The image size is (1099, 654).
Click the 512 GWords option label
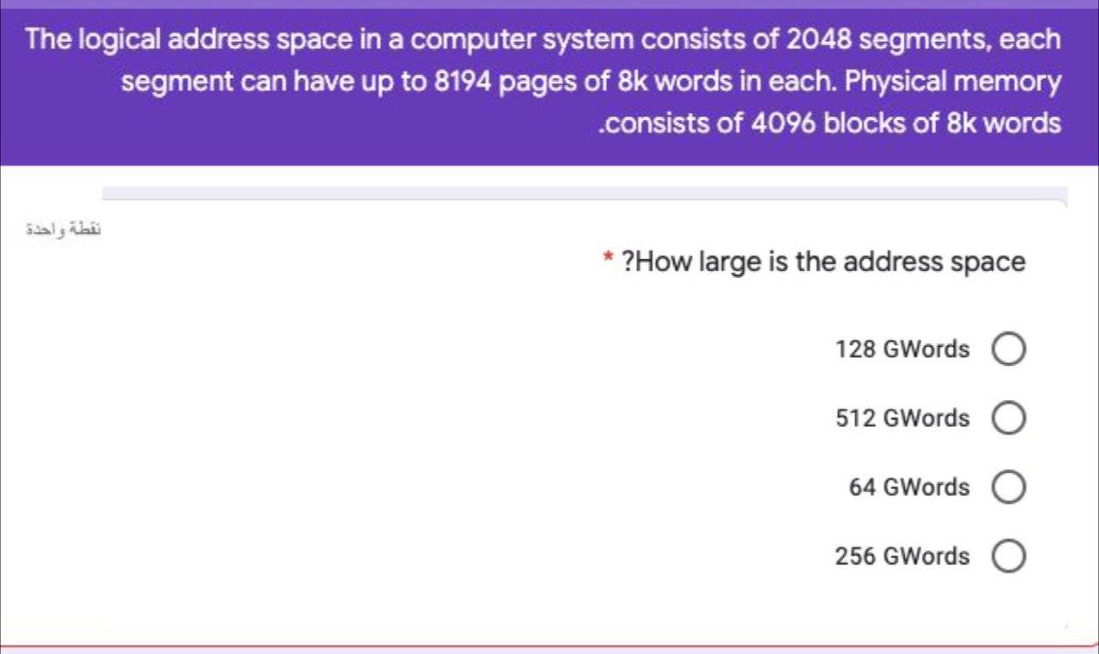902,418
